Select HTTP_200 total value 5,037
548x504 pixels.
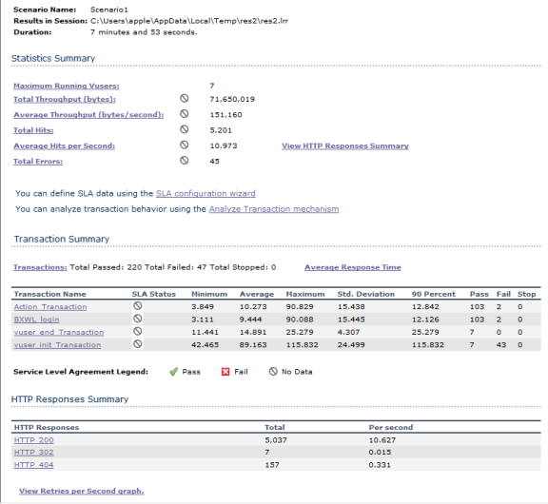[276, 440]
